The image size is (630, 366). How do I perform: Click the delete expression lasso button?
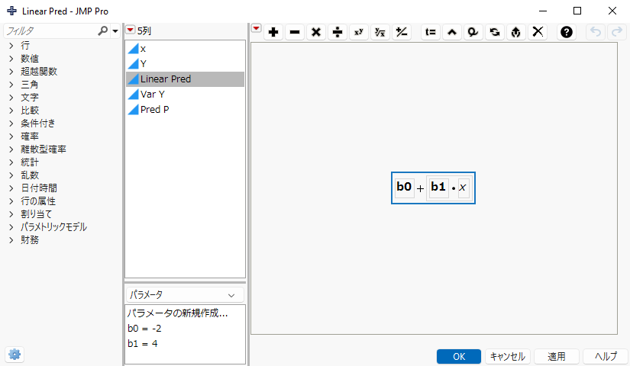tap(473, 32)
